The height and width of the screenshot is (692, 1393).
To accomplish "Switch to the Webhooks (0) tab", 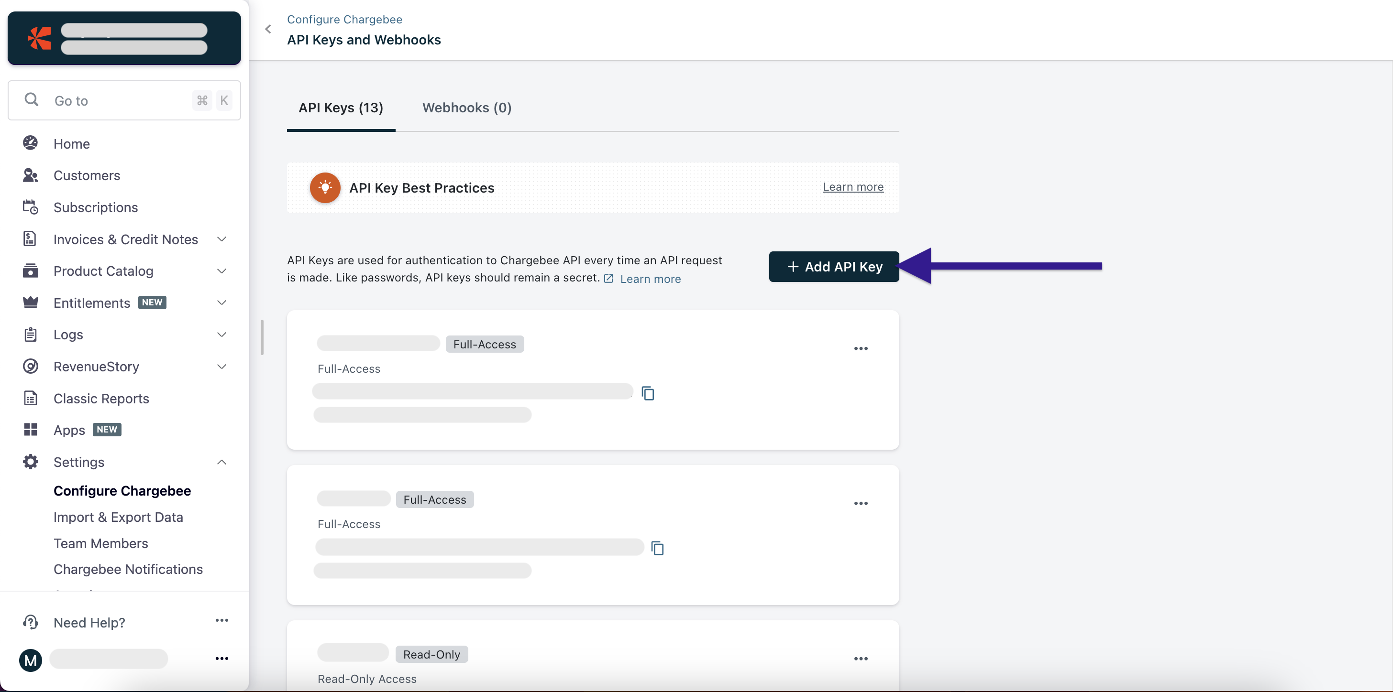I will [x=467, y=108].
